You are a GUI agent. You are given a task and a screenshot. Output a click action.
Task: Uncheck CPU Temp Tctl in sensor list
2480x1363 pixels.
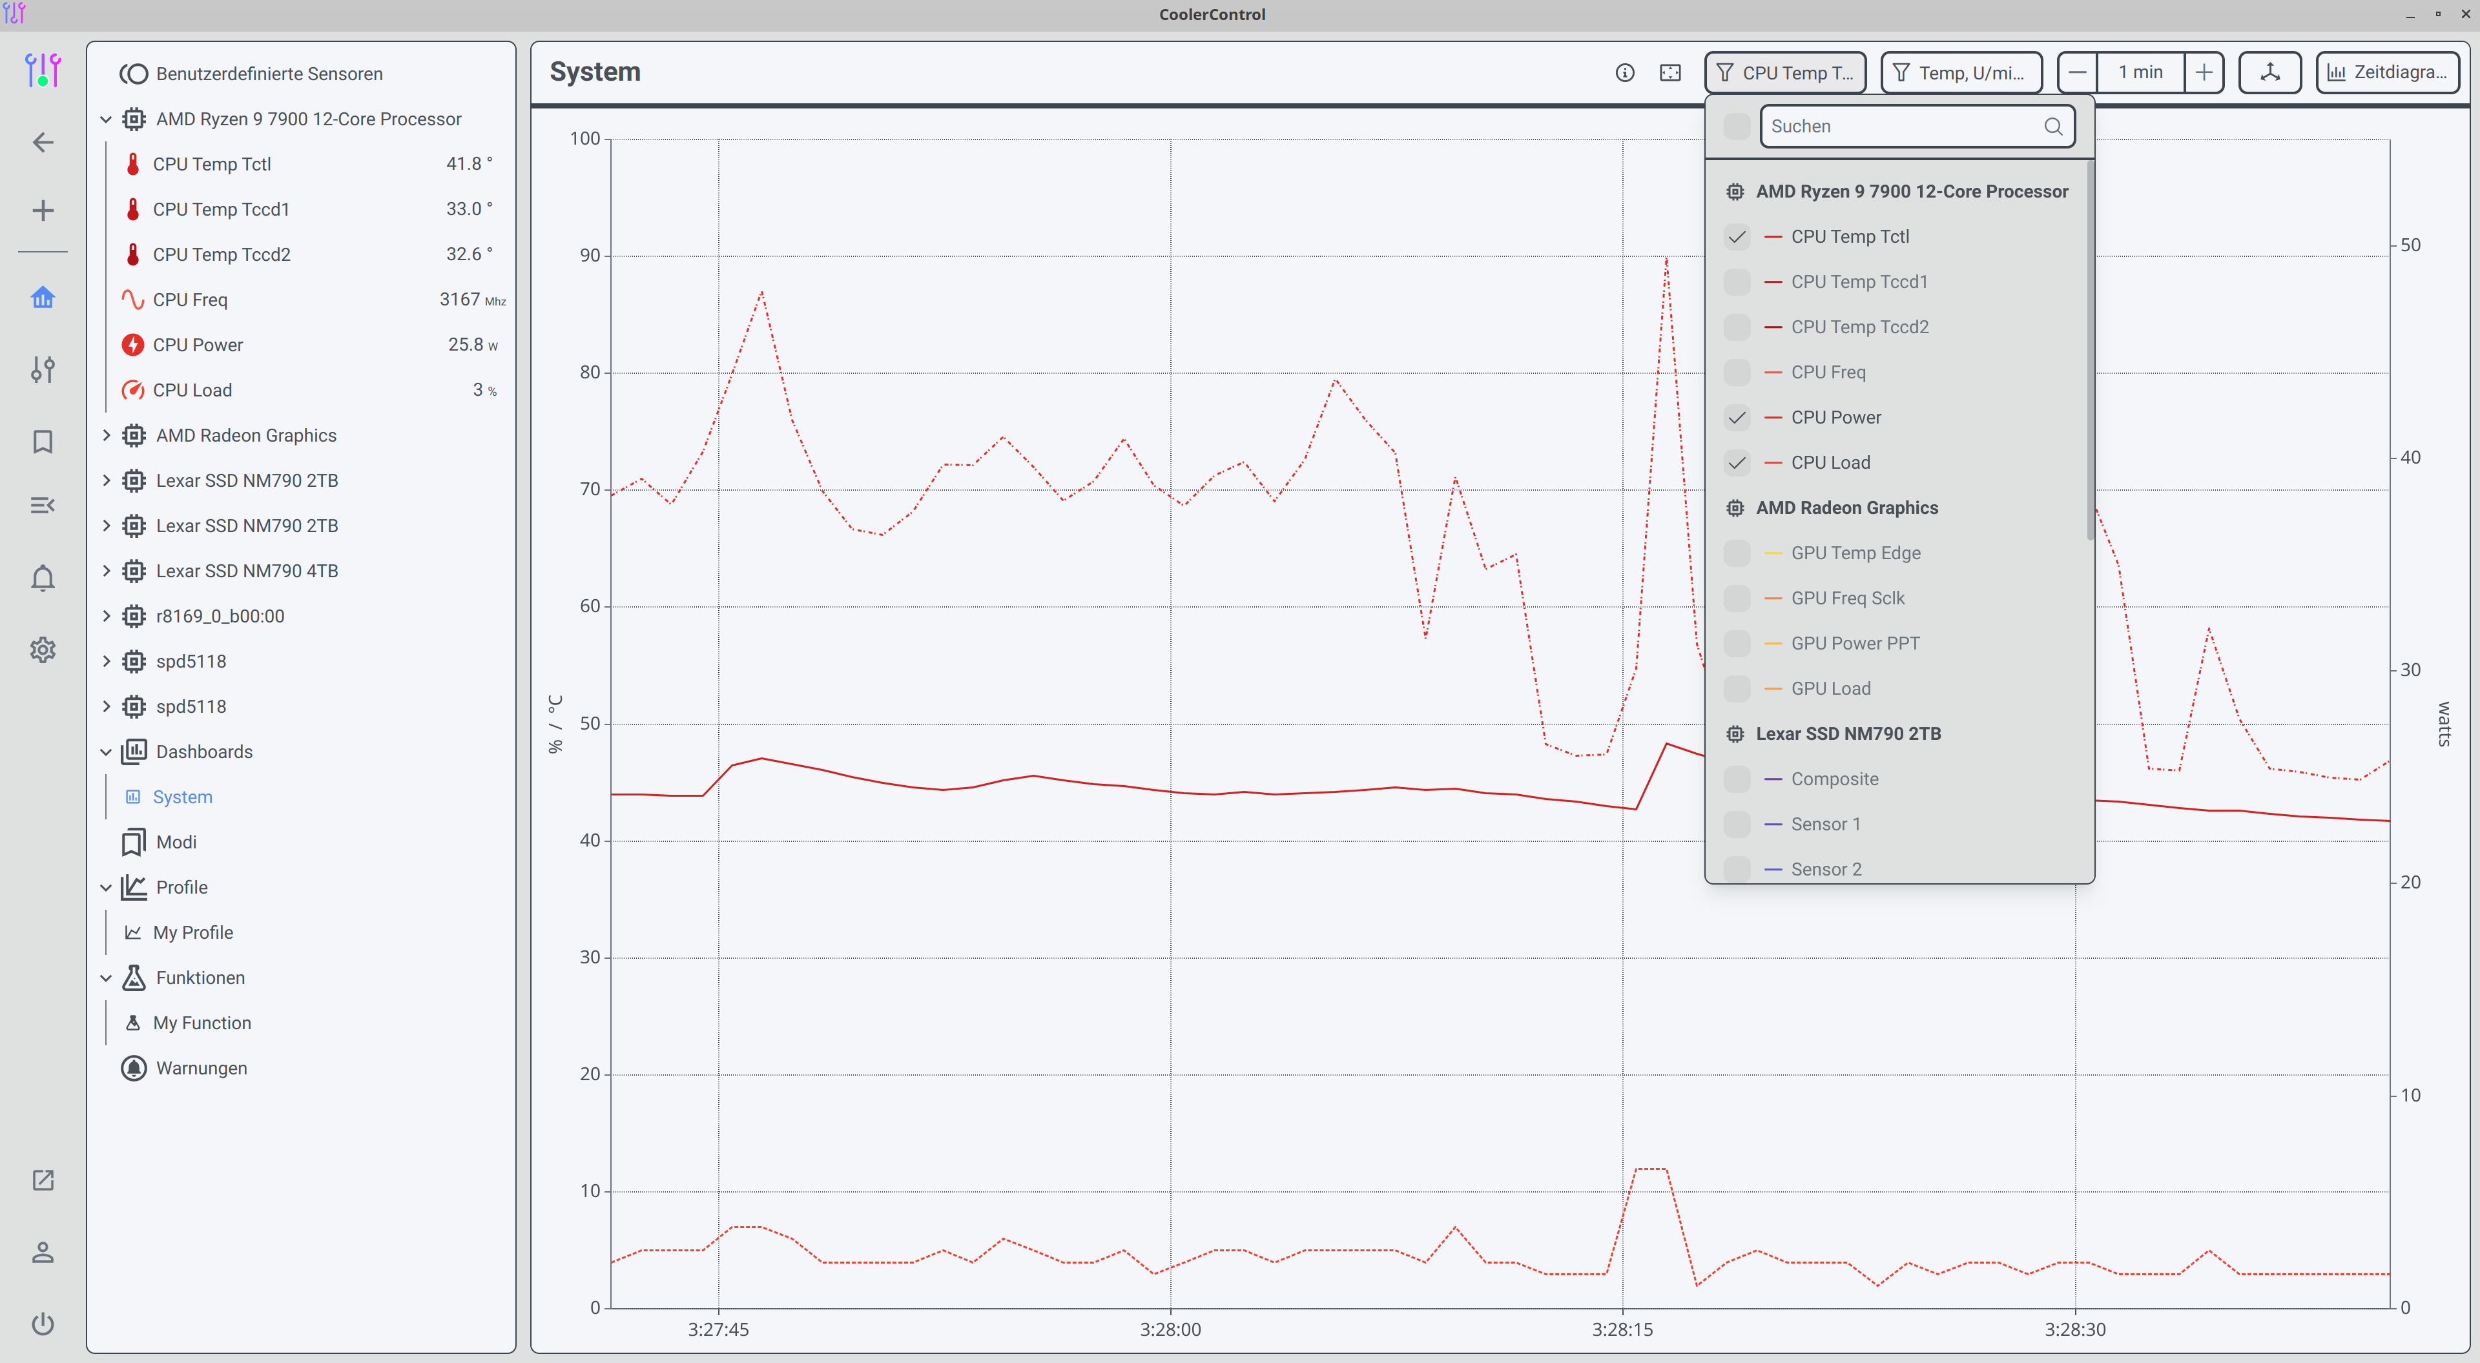(x=1737, y=237)
